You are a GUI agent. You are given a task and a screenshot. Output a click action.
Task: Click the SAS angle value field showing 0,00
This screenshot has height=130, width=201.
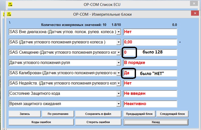point(150,42)
